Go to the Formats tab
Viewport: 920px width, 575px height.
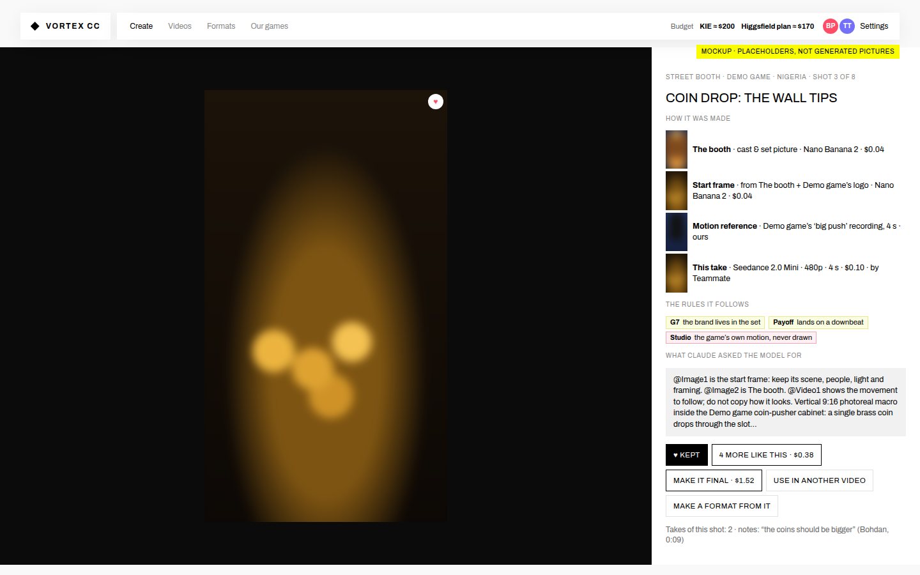coord(221,26)
